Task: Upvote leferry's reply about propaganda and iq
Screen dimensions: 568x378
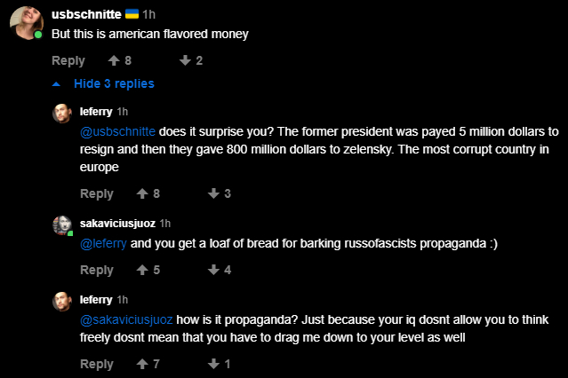Action: [x=142, y=364]
